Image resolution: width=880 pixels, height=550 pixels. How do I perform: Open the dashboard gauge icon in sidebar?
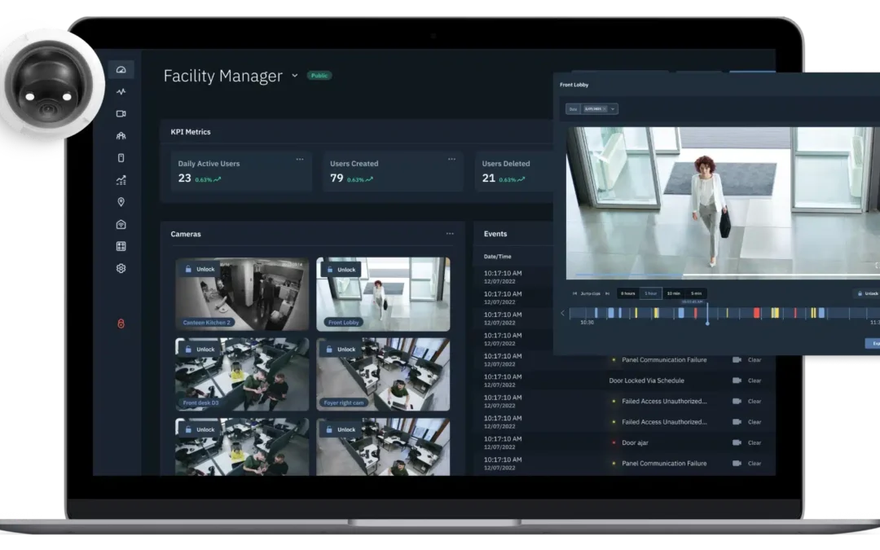121,69
